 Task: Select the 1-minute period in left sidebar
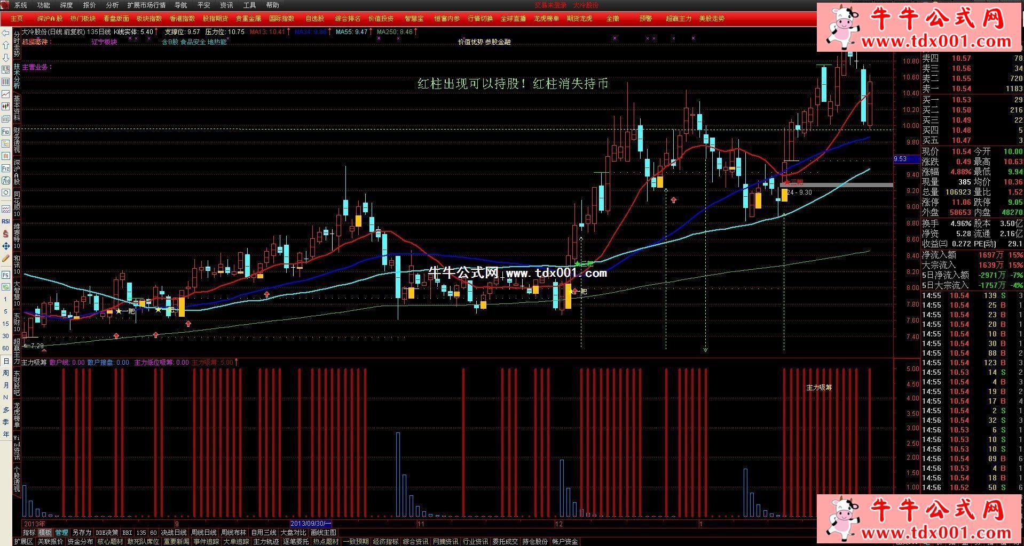[x=6, y=299]
